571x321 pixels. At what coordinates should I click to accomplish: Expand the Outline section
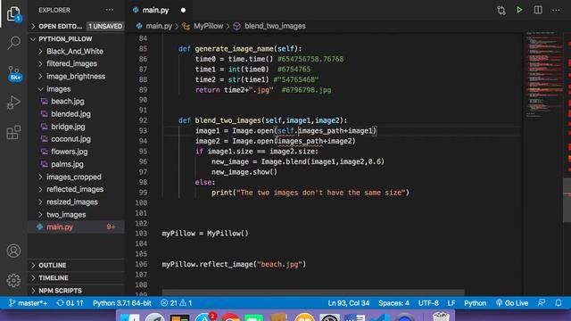(77, 266)
